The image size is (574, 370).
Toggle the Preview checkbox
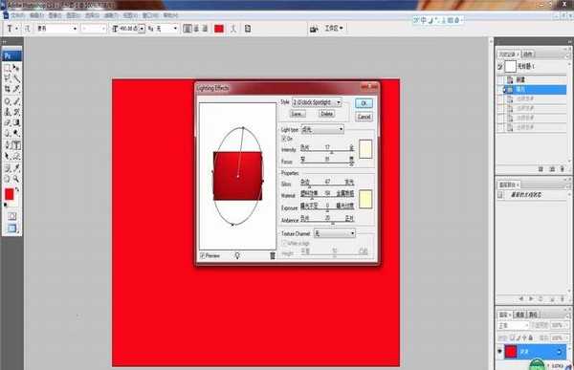click(x=203, y=255)
